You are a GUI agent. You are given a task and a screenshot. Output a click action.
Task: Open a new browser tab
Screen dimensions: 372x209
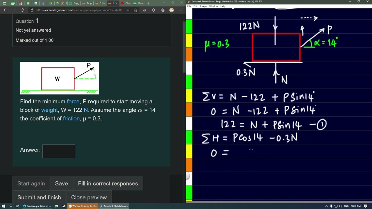coord(148,3)
